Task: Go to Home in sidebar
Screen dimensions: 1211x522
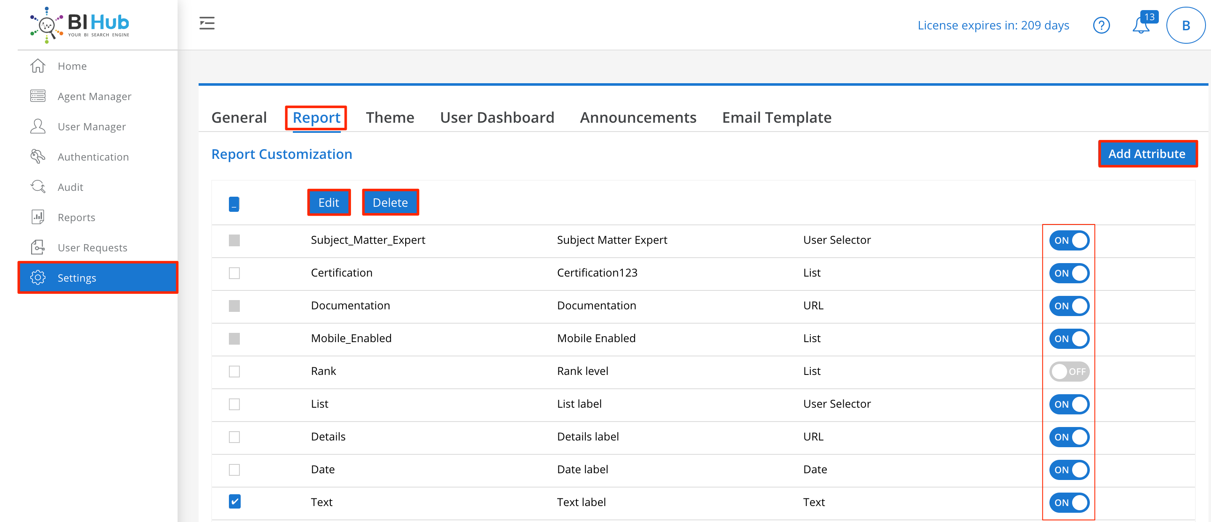Action: pyautogui.click(x=72, y=66)
